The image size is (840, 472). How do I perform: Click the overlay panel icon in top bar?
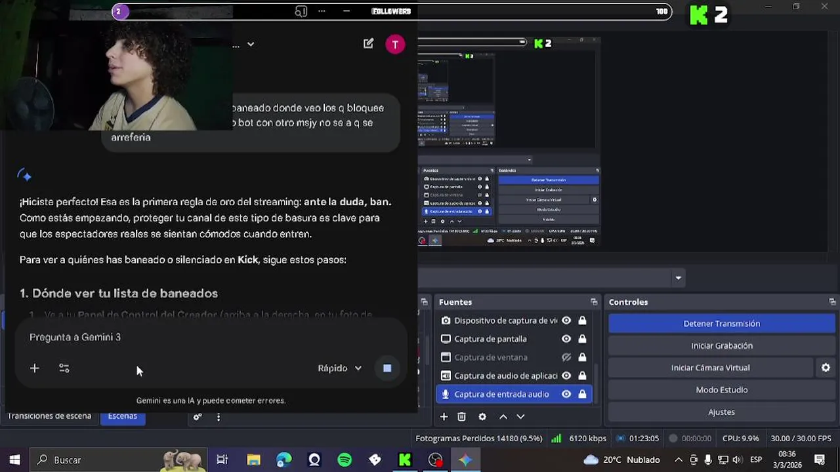(301, 11)
